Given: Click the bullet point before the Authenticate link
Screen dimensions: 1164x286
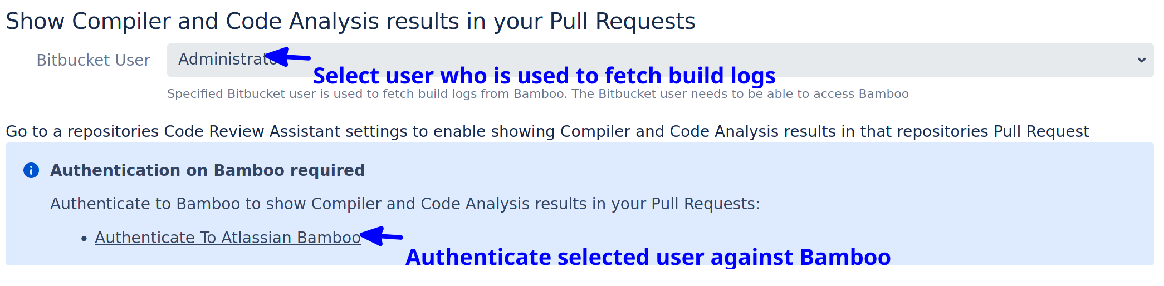Looking at the screenshot, I should click(x=84, y=239).
